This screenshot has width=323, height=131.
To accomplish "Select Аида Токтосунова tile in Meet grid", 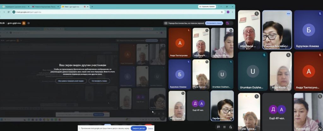I will [180, 43].
